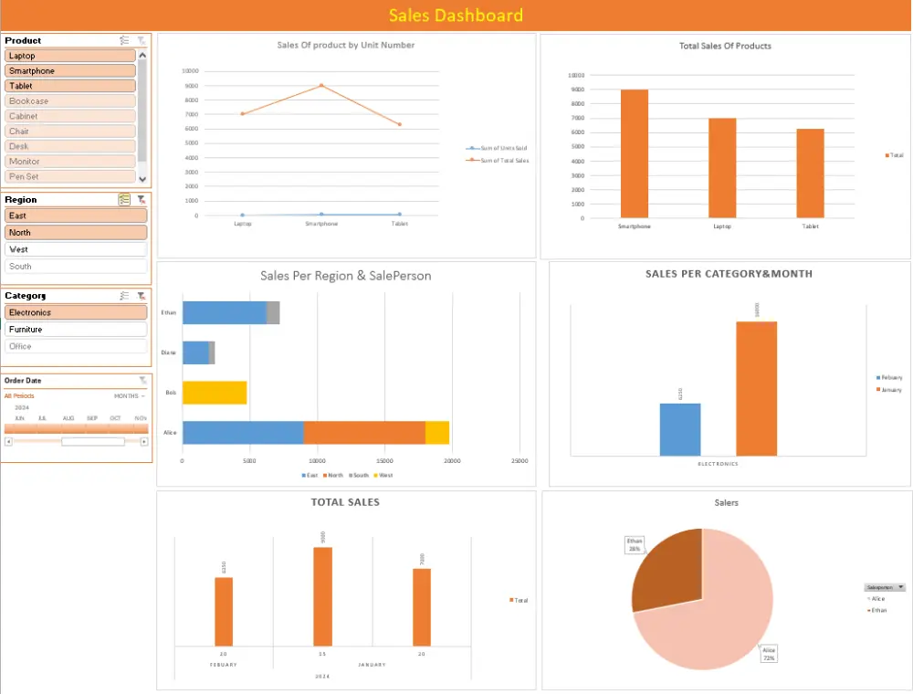
Task: Clear filters on the Region slicer
Action: [x=142, y=199]
